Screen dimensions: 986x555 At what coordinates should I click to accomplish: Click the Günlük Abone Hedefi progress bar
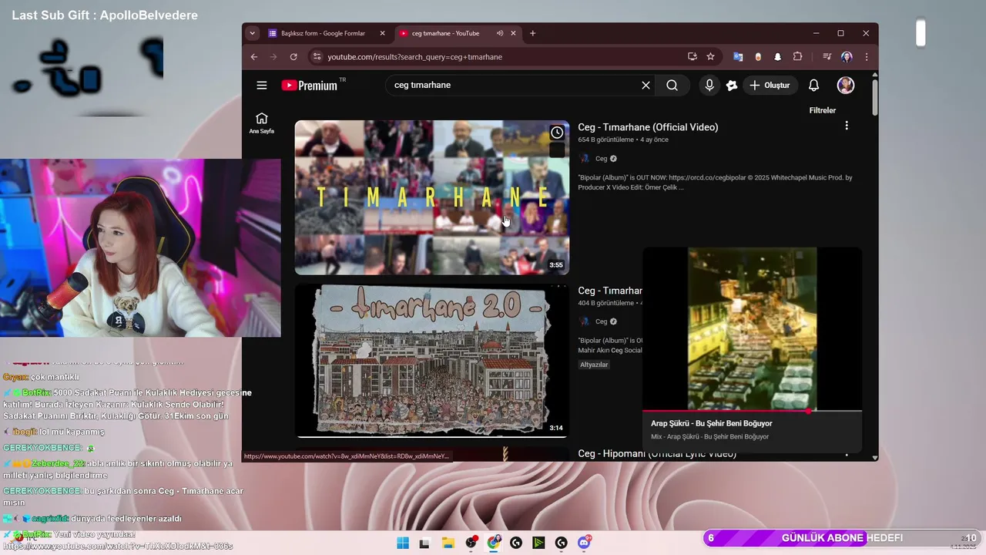coord(842,538)
